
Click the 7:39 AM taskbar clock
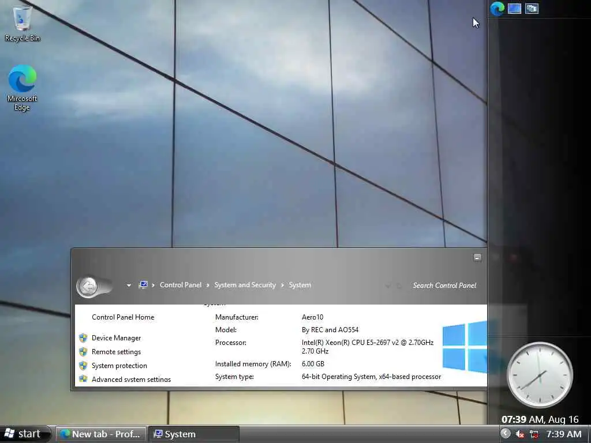click(x=564, y=434)
